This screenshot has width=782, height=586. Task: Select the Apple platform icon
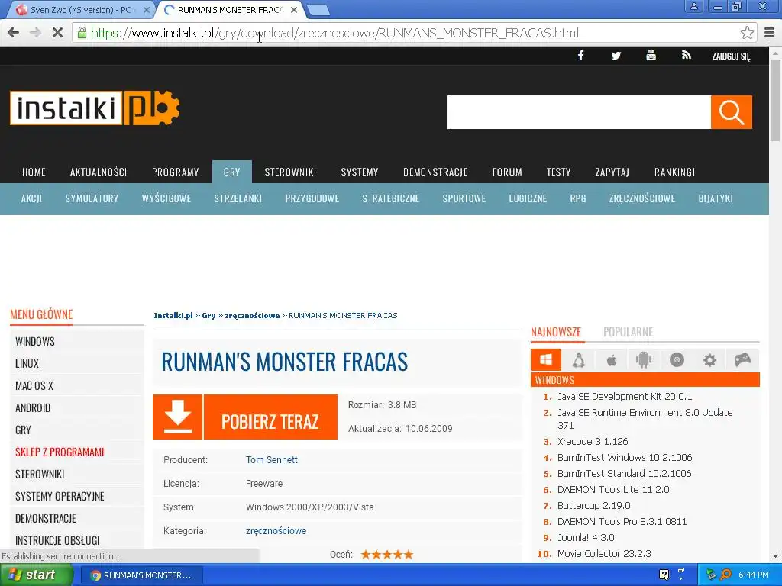(612, 360)
